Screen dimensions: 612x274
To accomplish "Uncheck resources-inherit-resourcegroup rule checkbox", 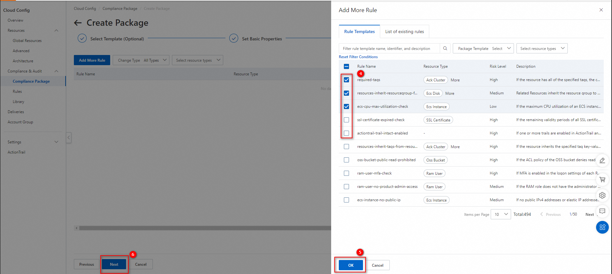I will [346, 93].
